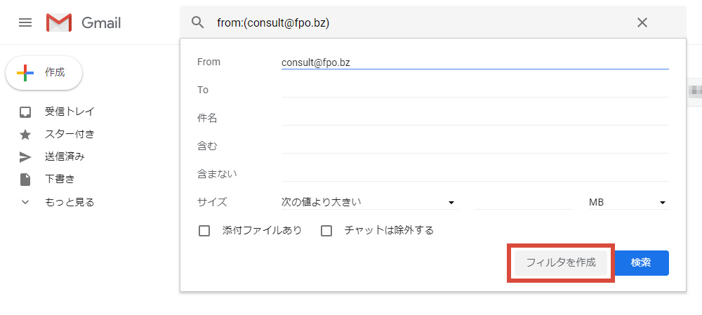Click the 含まない field

[475, 174]
